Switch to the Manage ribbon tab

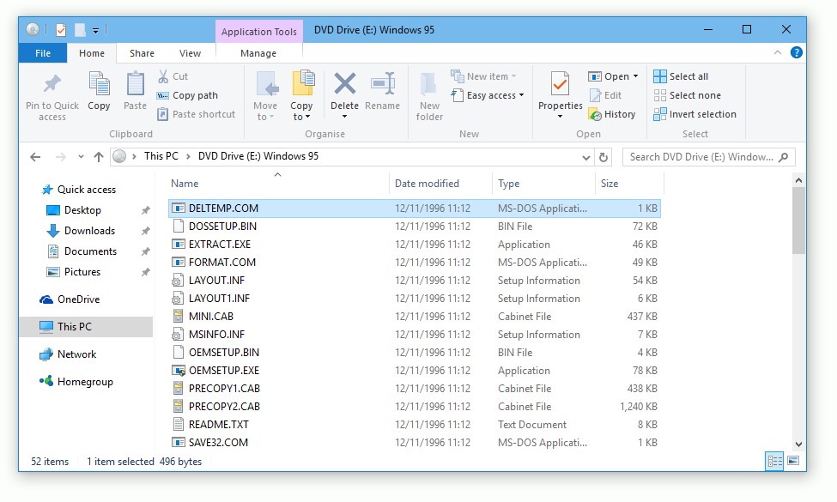(258, 53)
